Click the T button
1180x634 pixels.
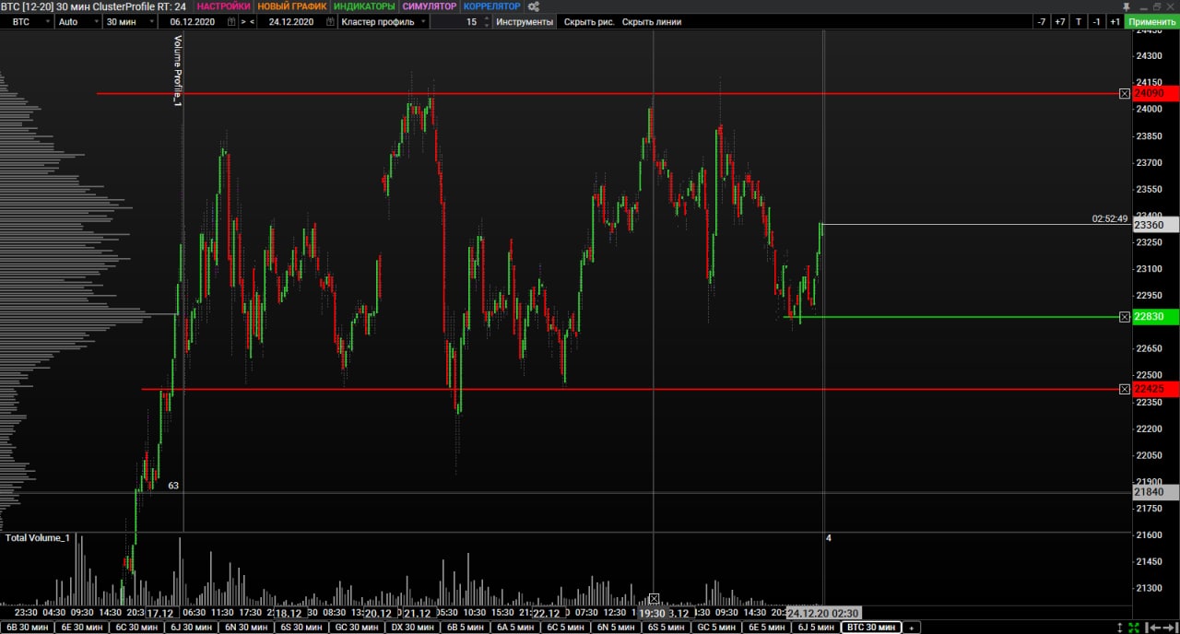click(1079, 21)
